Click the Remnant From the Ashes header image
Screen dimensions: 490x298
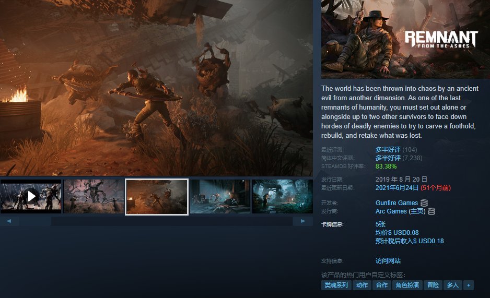(x=405, y=39)
